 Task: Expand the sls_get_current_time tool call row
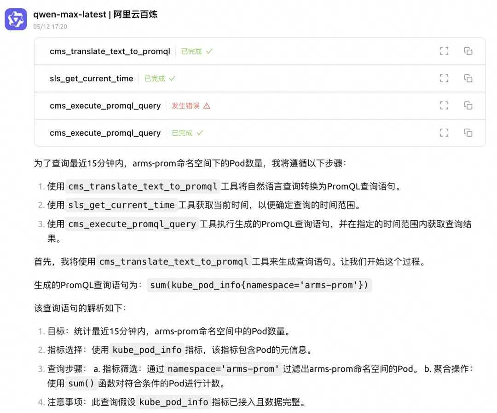point(92,79)
